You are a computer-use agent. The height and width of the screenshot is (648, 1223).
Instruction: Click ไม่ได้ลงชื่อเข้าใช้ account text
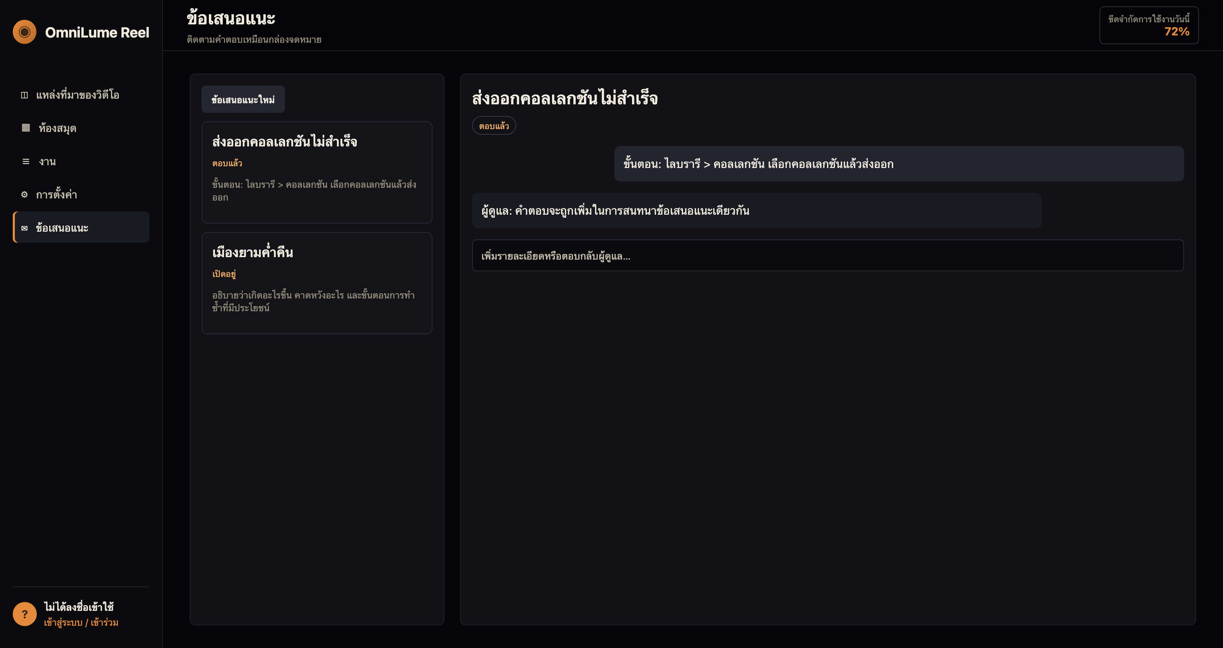tap(79, 607)
